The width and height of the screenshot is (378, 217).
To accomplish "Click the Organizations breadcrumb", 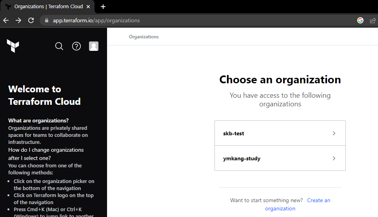I will pos(144,37).
